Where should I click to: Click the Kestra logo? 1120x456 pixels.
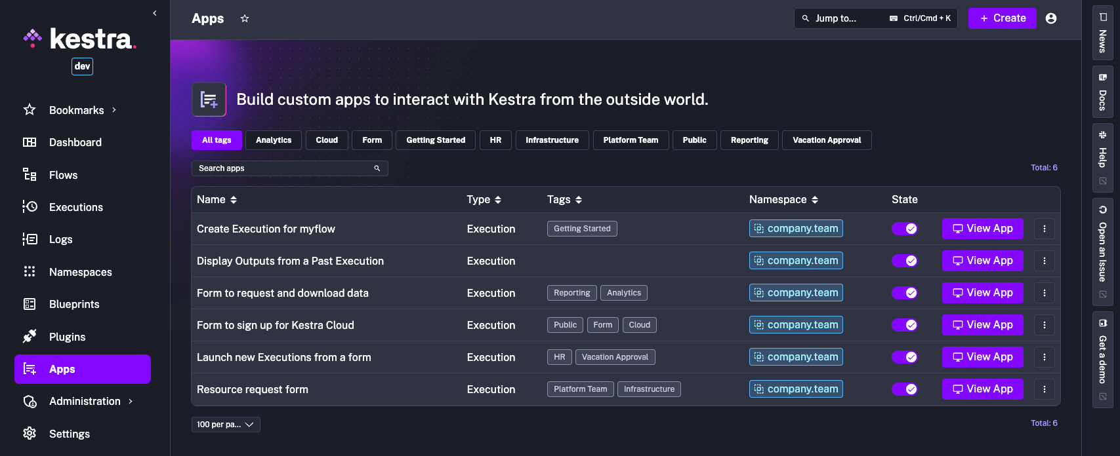[x=80, y=39]
